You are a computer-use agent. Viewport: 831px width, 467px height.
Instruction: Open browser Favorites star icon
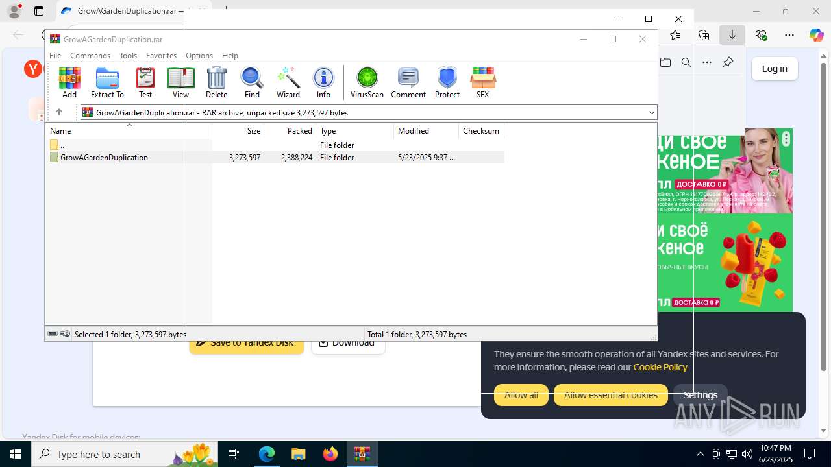coord(675,35)
